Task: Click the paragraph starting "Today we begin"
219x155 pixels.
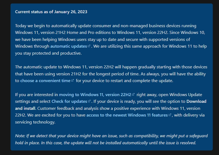Action: tap(111, 40)
